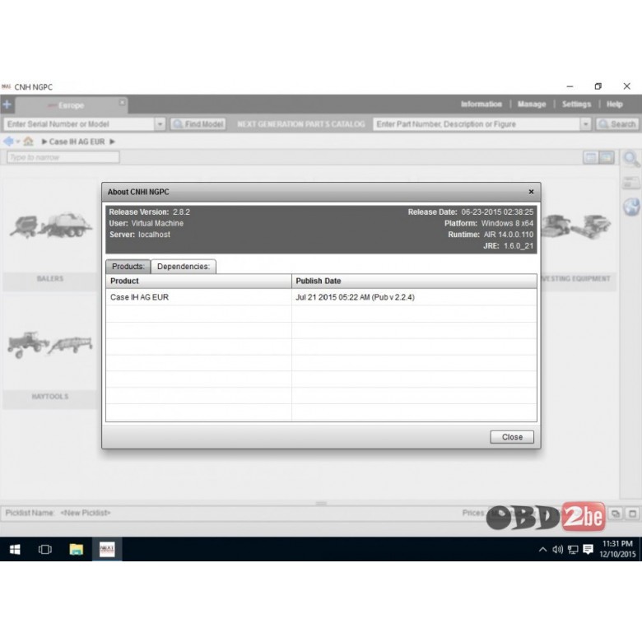Click Case IH AG EUR breadcrumb

pyautogui.click(x=77, y=142)
